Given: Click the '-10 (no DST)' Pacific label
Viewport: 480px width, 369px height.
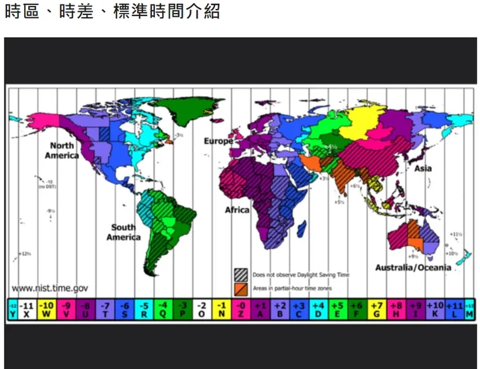Looking at the screenshot, I should tap(47, 184).
